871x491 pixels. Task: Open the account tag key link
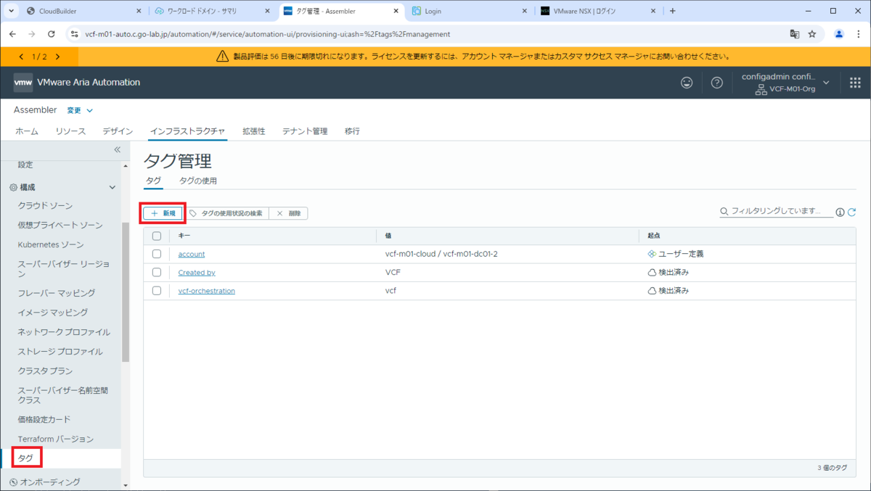tap(192, 254)
